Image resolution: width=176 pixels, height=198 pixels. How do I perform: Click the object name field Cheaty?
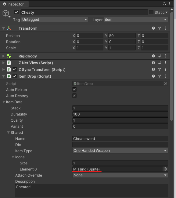point(84,12)
